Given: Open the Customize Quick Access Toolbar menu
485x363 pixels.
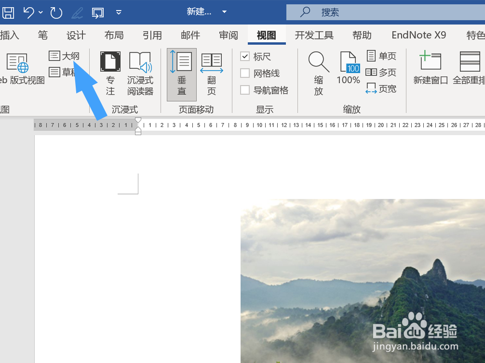Looking at the screenshot, I should 119,13.
